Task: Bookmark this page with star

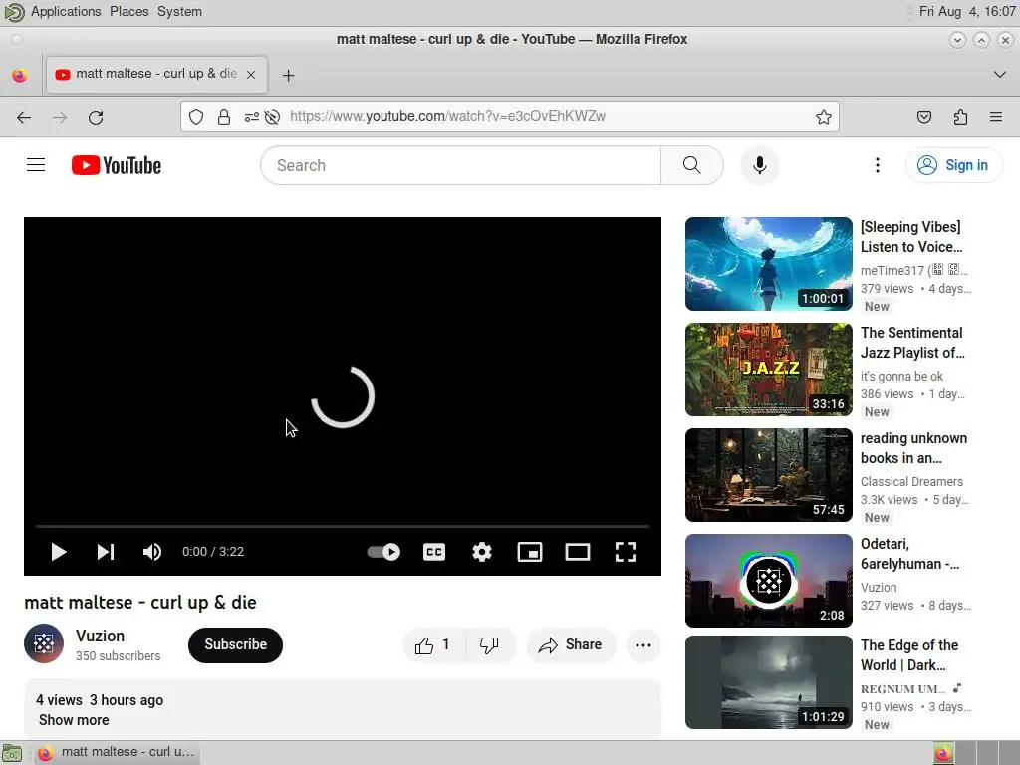Action: pyautogui.click(x=824, y=117)
